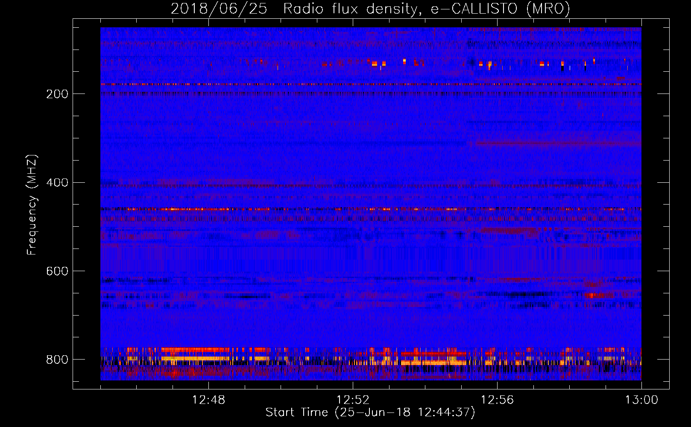Screen dimensions: 691x427
Task: Click the 600 frequency tick label
Action: 57,272
